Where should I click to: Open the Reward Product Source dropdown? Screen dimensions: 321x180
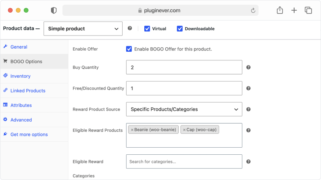point(184,109)
